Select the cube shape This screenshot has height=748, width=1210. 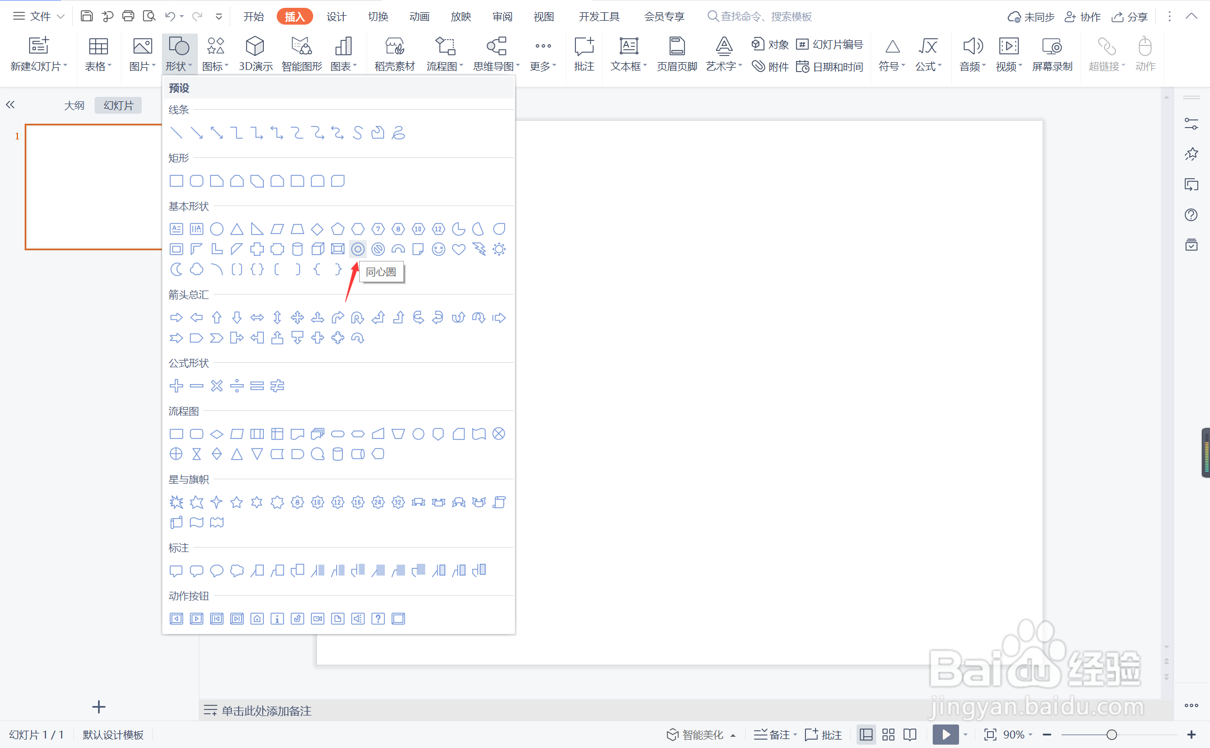[318, 249]
